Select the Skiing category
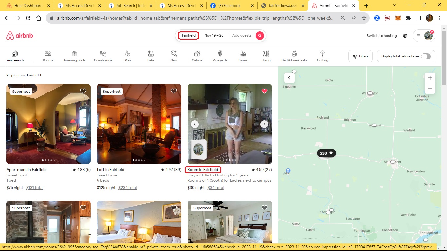Viewport: 447px width, 251px height. pyautogui.click(x=266, y=56)
